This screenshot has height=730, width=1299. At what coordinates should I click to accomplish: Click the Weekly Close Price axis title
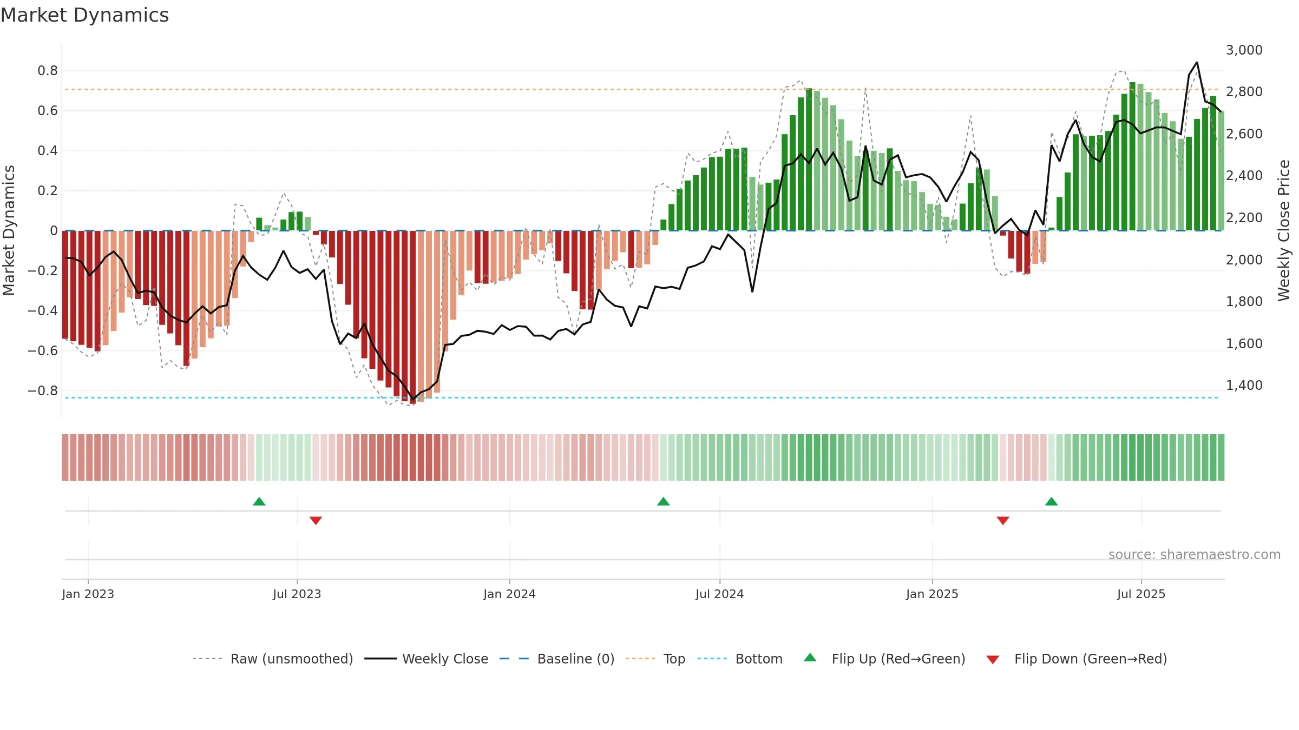click(1284, 230)
